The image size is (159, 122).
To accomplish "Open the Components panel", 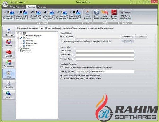I will point(9,63).
